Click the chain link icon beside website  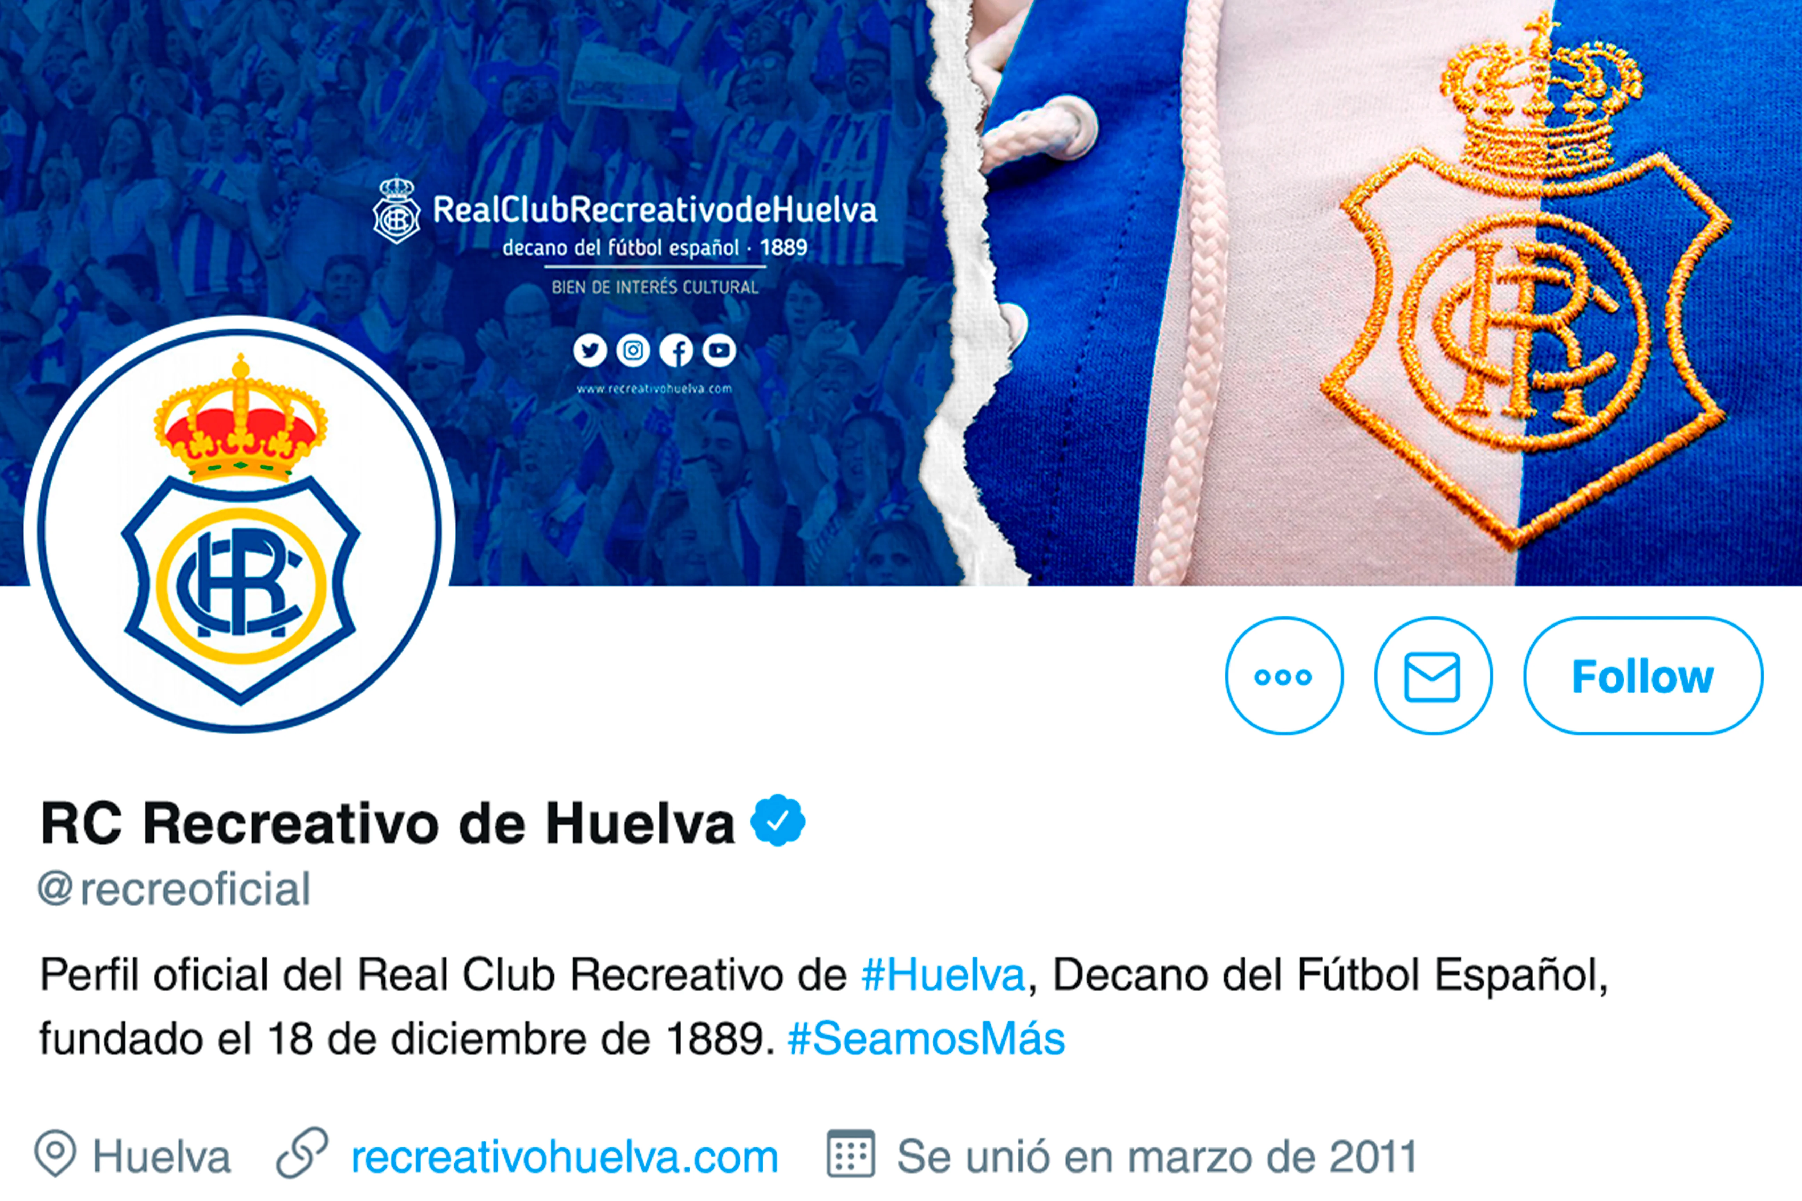[x=302, y=1153]
